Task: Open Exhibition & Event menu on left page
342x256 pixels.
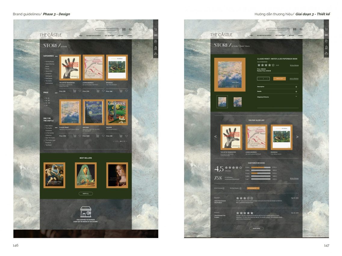Action: pyautogui.click(x=93, y=36)
